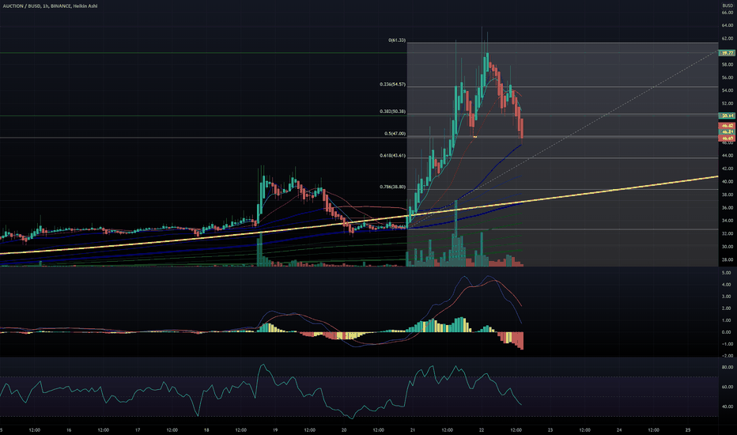Click date 18 on the time axis
This screenshot has width=737, height=435.
tap(206, 430)
